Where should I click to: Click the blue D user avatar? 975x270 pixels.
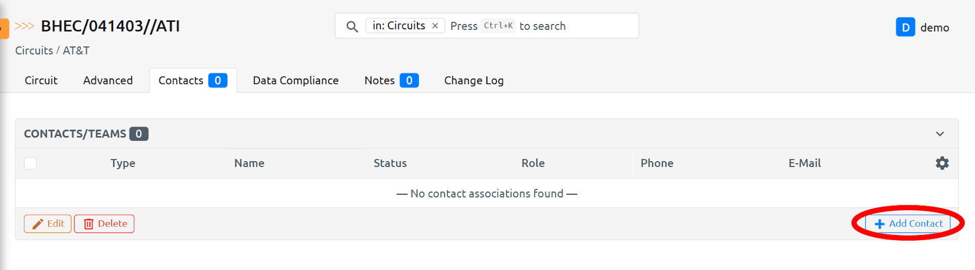click(905, 27)
